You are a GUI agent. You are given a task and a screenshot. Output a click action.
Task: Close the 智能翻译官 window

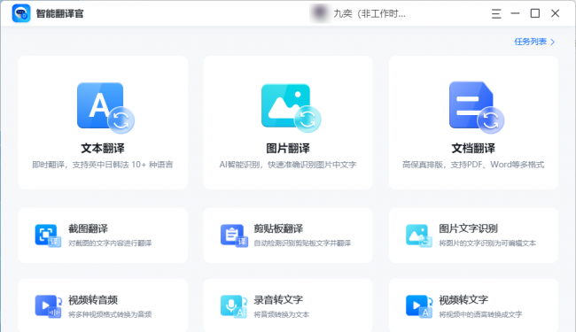click(x=555, y=13)
